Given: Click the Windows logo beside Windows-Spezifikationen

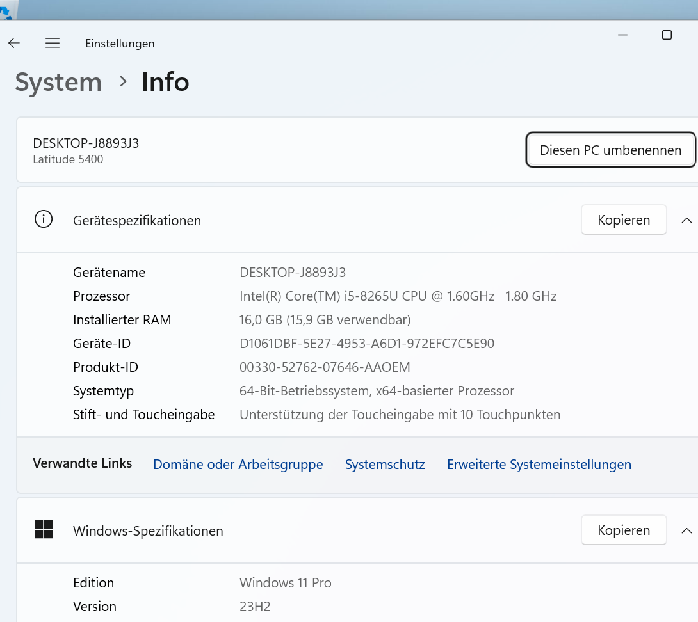Looking at the screenshot, I should [44, 529].
